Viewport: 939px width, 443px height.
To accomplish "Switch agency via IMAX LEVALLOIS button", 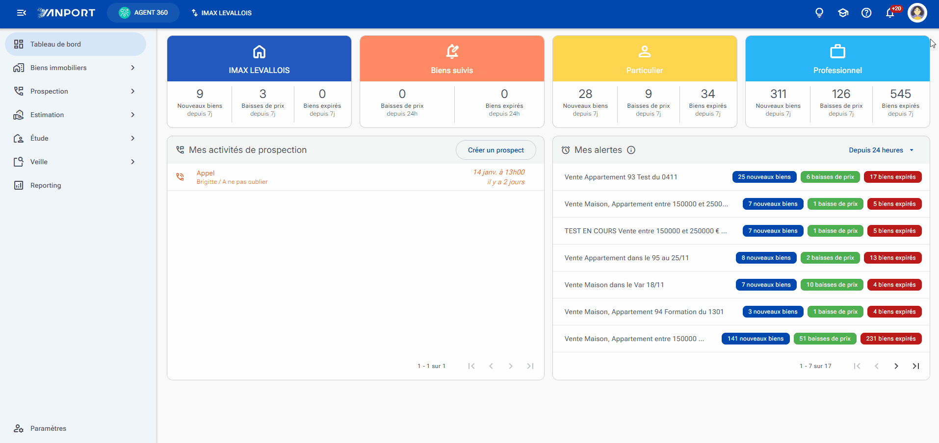I will pyautogui.click(x=221, y=13).
